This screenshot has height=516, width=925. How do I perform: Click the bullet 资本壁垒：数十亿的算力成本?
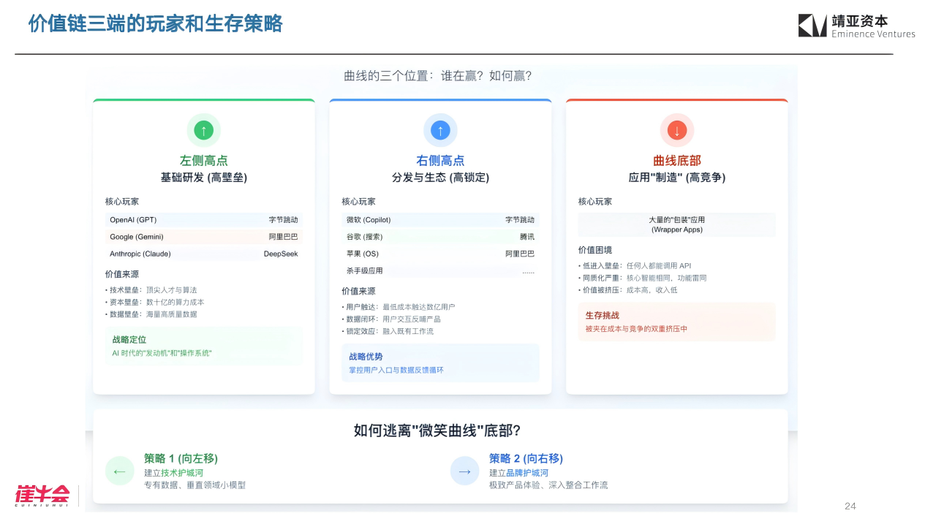(x=155, y=302)
